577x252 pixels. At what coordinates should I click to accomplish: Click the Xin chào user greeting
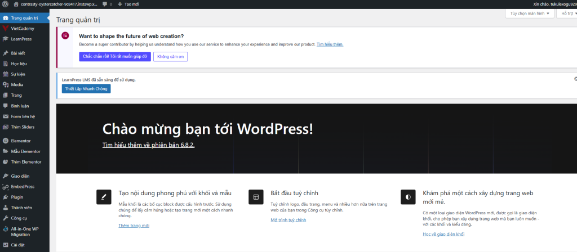[x=555, y=4]
